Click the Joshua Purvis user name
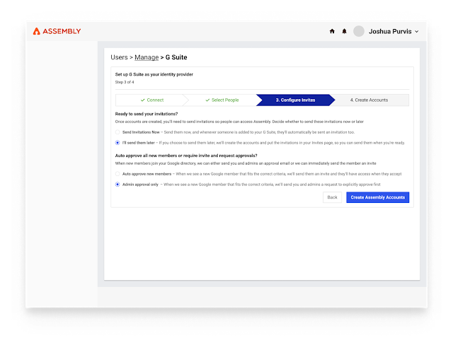 (390, 31)
